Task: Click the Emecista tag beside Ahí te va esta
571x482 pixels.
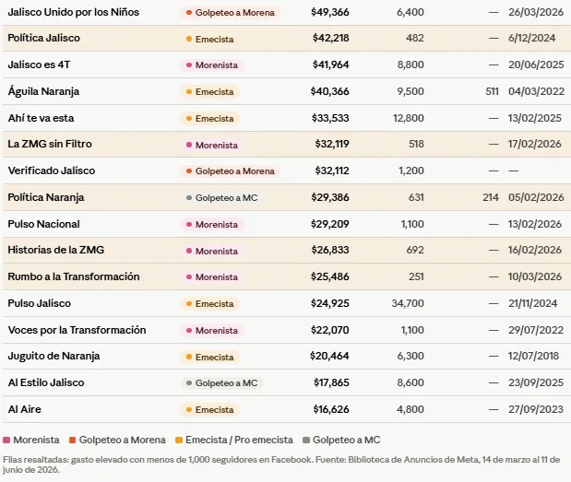Action: point(210,118)
